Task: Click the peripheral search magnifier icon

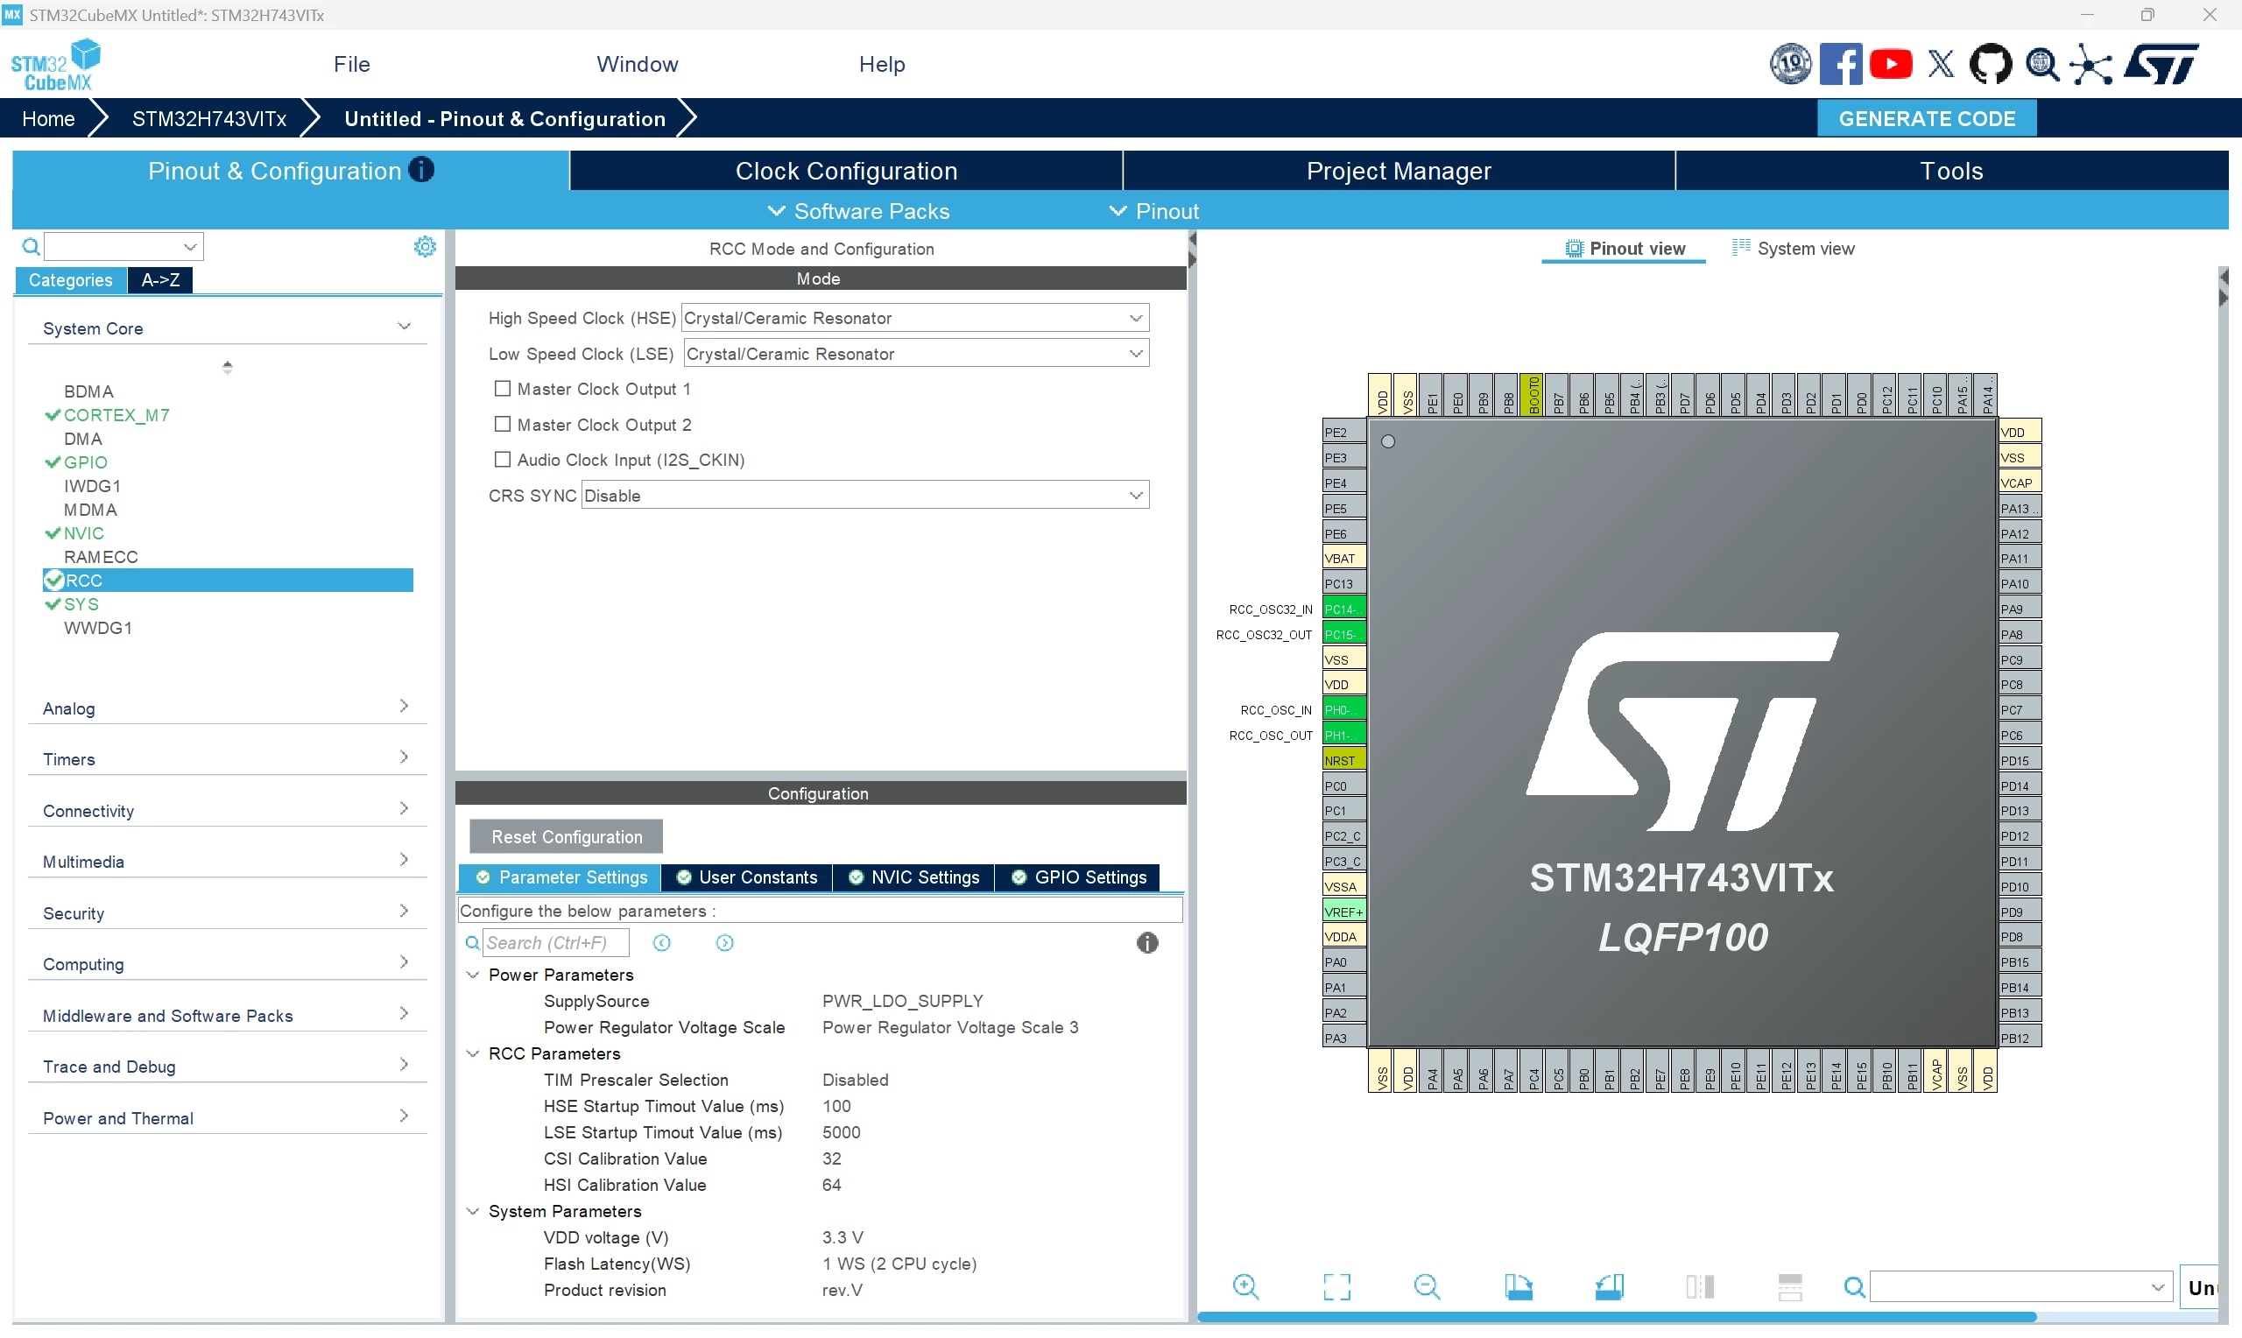Action: (x=31, y=246)
